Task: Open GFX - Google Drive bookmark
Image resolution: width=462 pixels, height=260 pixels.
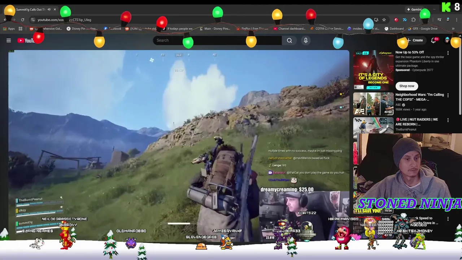Action: [x=423, y=29]
